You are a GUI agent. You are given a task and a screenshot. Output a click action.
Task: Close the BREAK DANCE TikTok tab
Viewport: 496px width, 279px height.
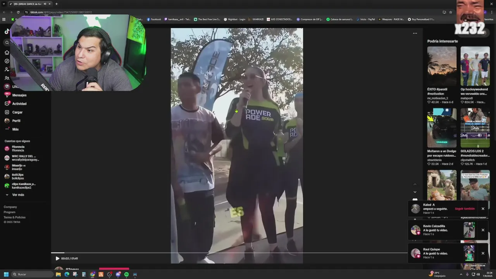point(50,4)
